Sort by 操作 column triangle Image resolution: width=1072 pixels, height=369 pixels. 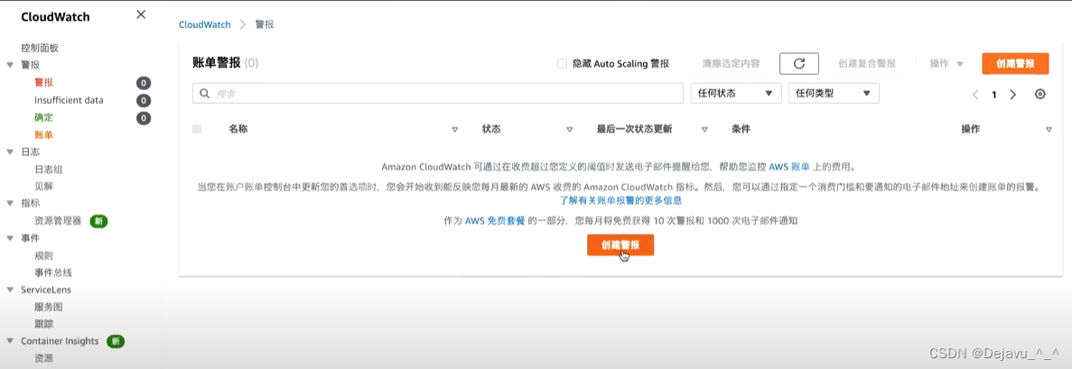(1049, 129)
